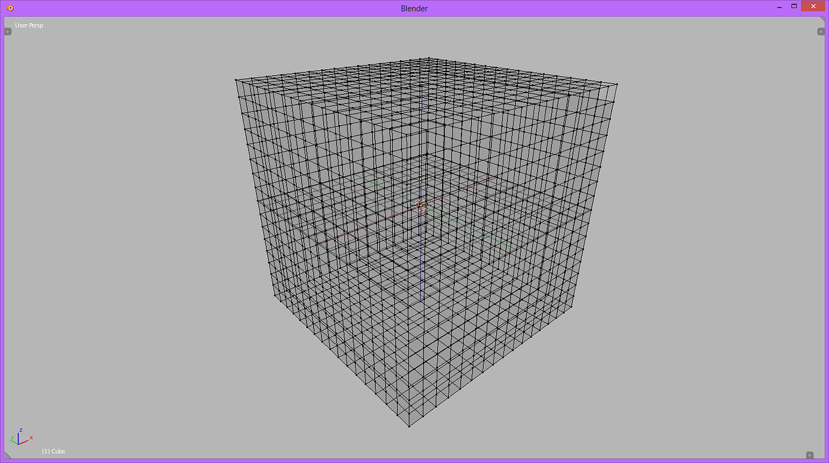The image size is (829, 463).
Task: Click the area split widget in the bottom-left corner
Action: [x=8, y=455]
